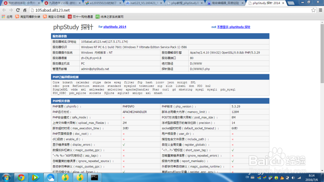
Task: Click the CH input language indicator
Action: [x=247, y=177]
